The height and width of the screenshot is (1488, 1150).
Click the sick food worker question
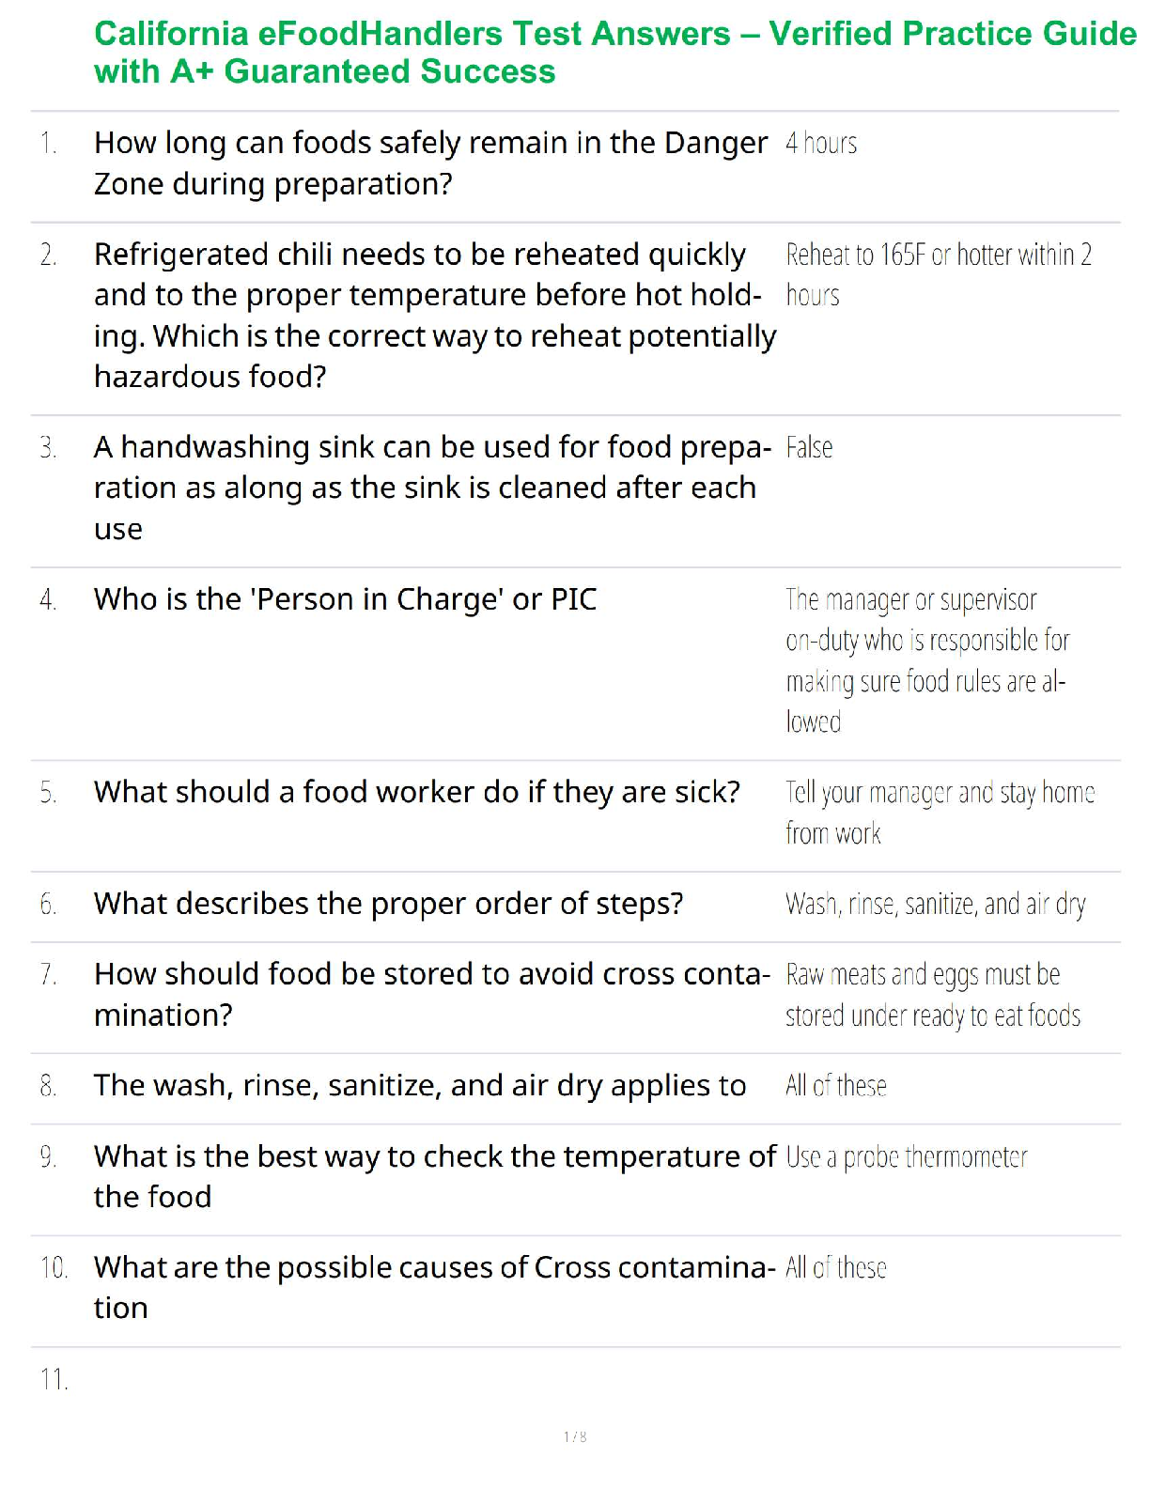[x=416, y=793]
